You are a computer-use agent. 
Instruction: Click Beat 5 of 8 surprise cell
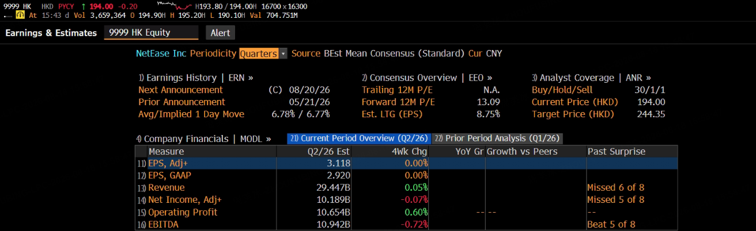point(611,224)
